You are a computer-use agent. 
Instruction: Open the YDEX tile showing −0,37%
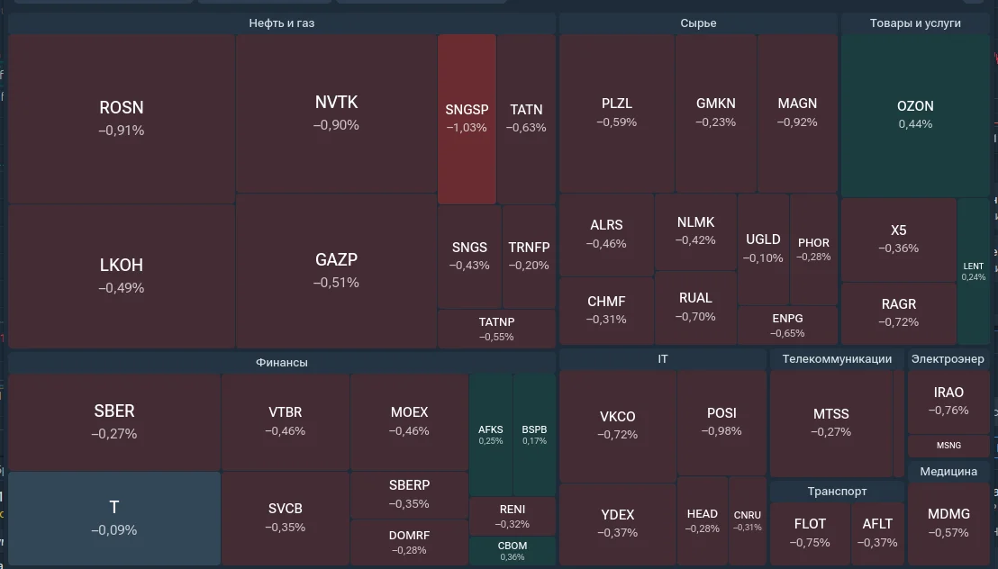click(617, 524)
